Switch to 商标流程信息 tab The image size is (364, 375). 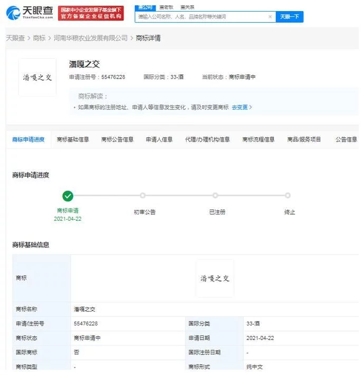pos(258,139)
